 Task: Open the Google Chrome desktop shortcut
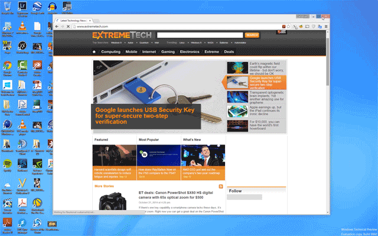tap(8, 68)
